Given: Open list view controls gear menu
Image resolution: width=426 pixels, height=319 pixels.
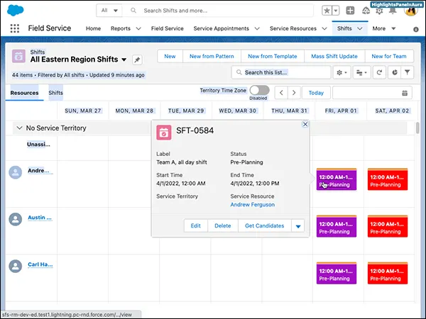Looking at the screenshot, I should [x=342, y=72].
